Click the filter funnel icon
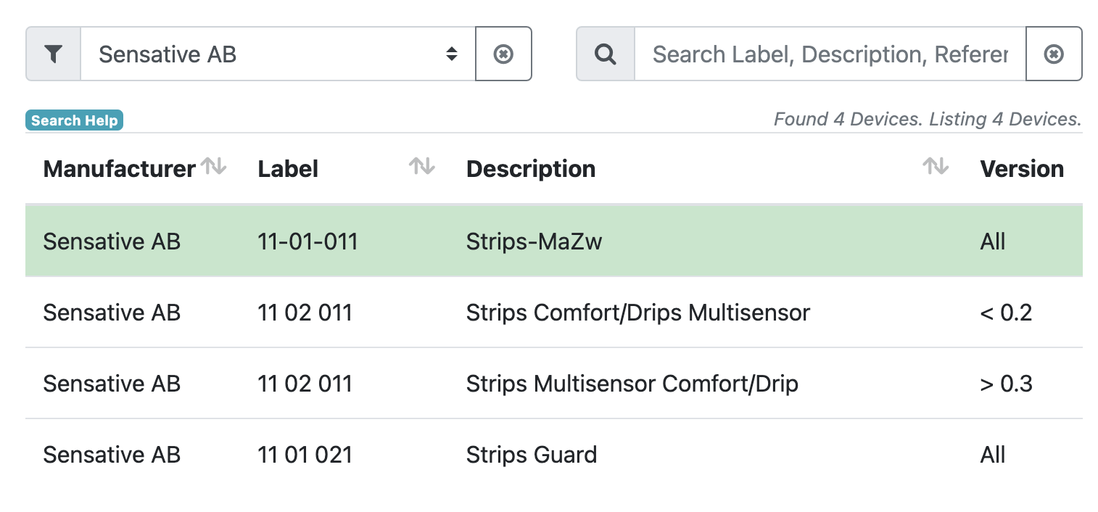Image resolution: width=1098 pixels, height=512 pixels. (x=53, y=54)
